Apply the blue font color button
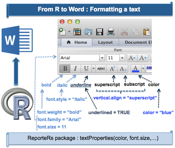 136,68
